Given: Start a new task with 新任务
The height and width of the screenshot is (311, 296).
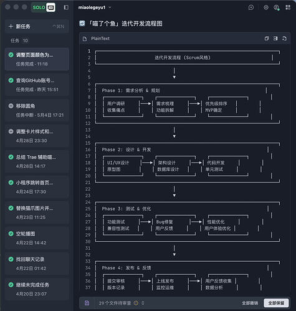Looking at the screenshot, I should pyautogui.click(x=37, y=26).
